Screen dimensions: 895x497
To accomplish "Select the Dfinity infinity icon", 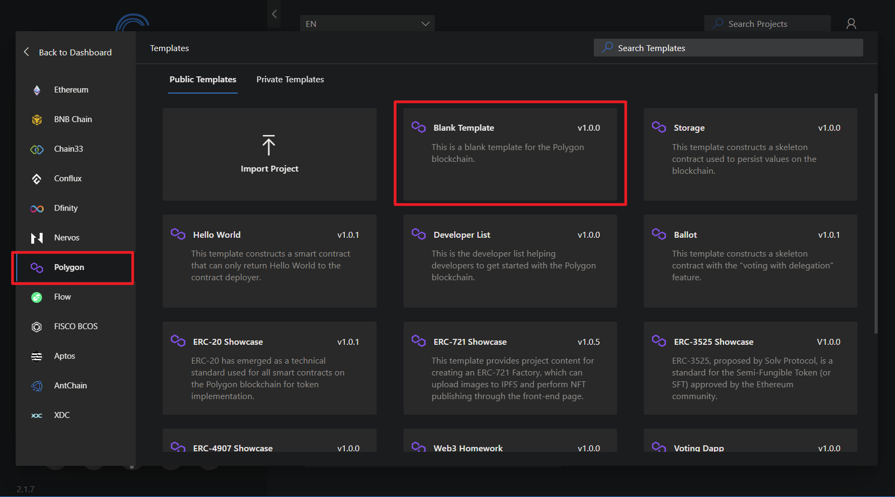I will (37, 209).
